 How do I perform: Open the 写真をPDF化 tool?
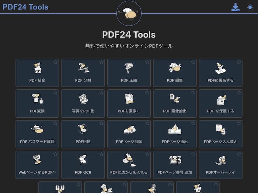point(83,104)
